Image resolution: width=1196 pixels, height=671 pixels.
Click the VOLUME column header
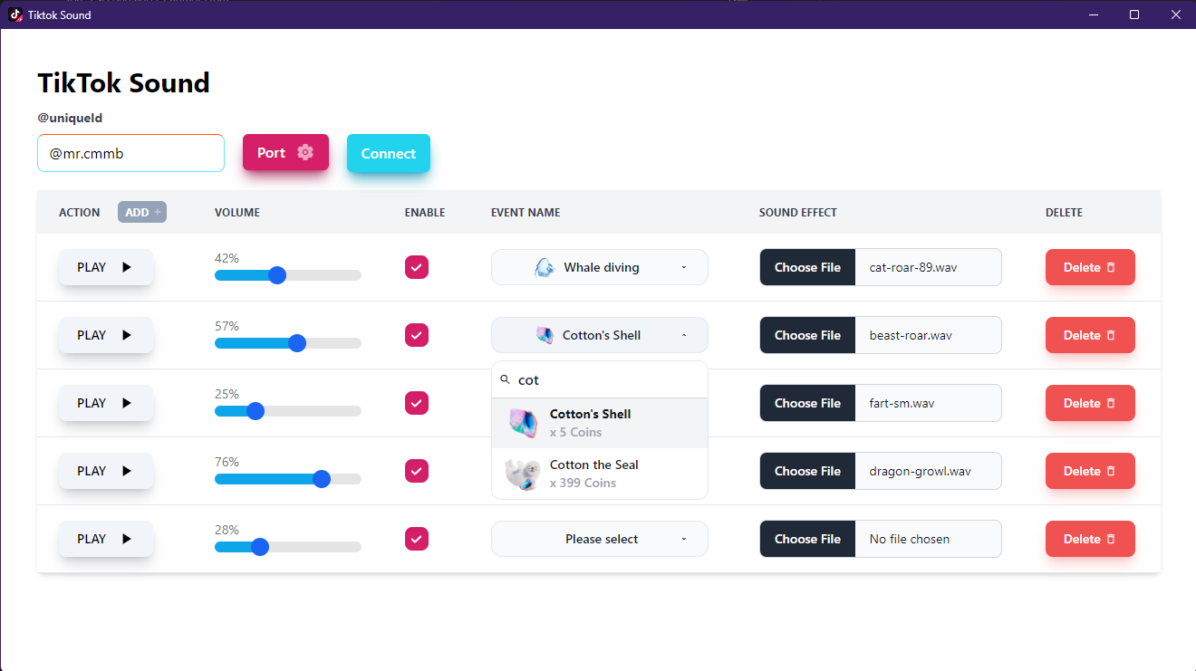pos(237,213)
